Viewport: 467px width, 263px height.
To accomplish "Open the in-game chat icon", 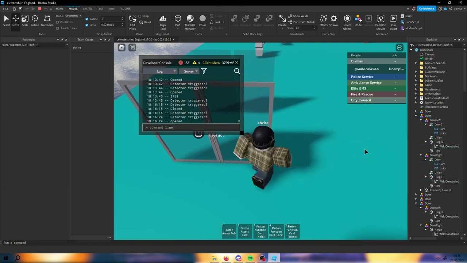I will (x=132, y=47).
